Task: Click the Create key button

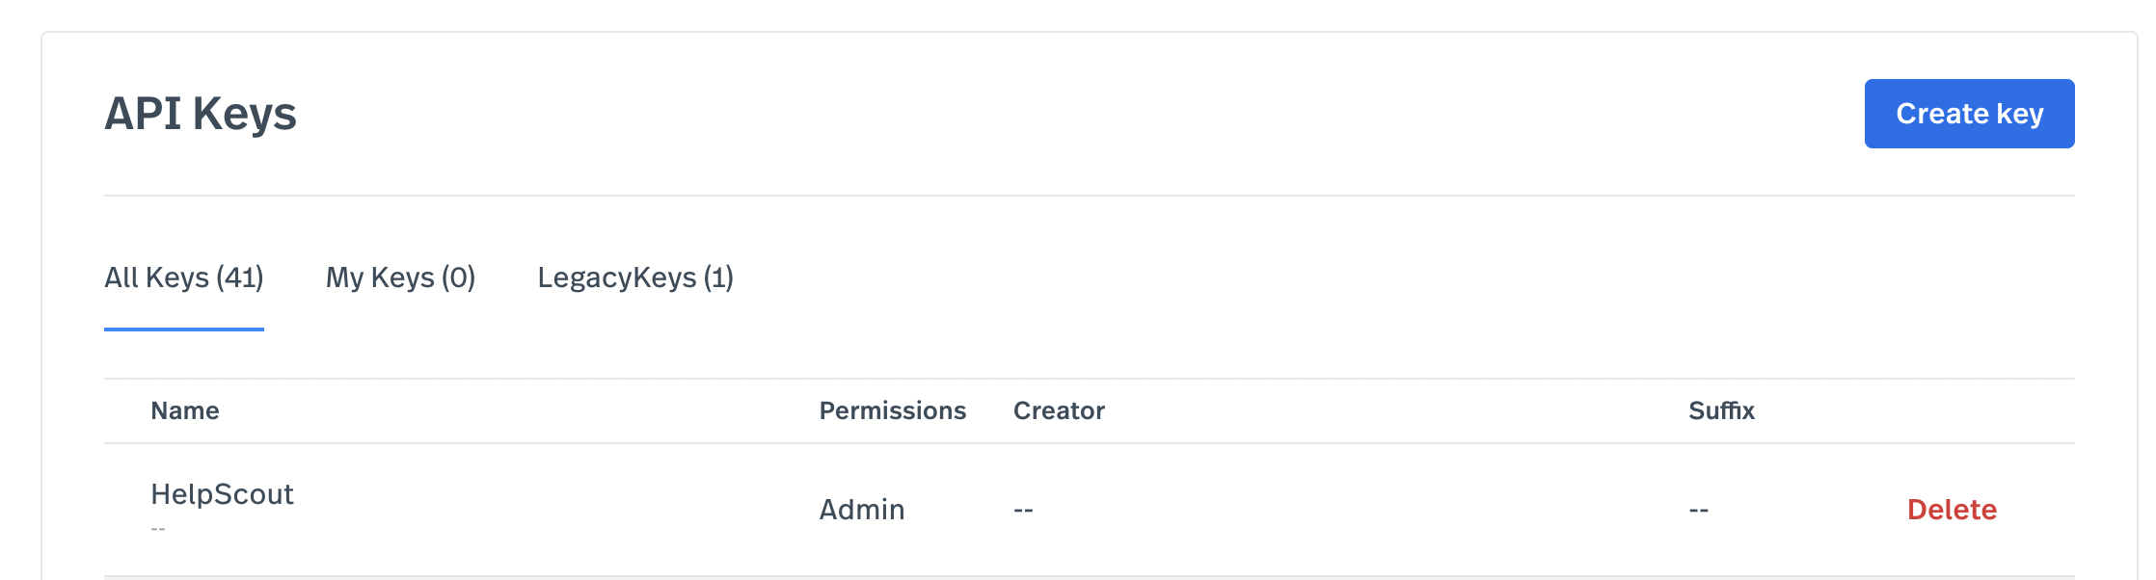Action: coord(1968,114)
